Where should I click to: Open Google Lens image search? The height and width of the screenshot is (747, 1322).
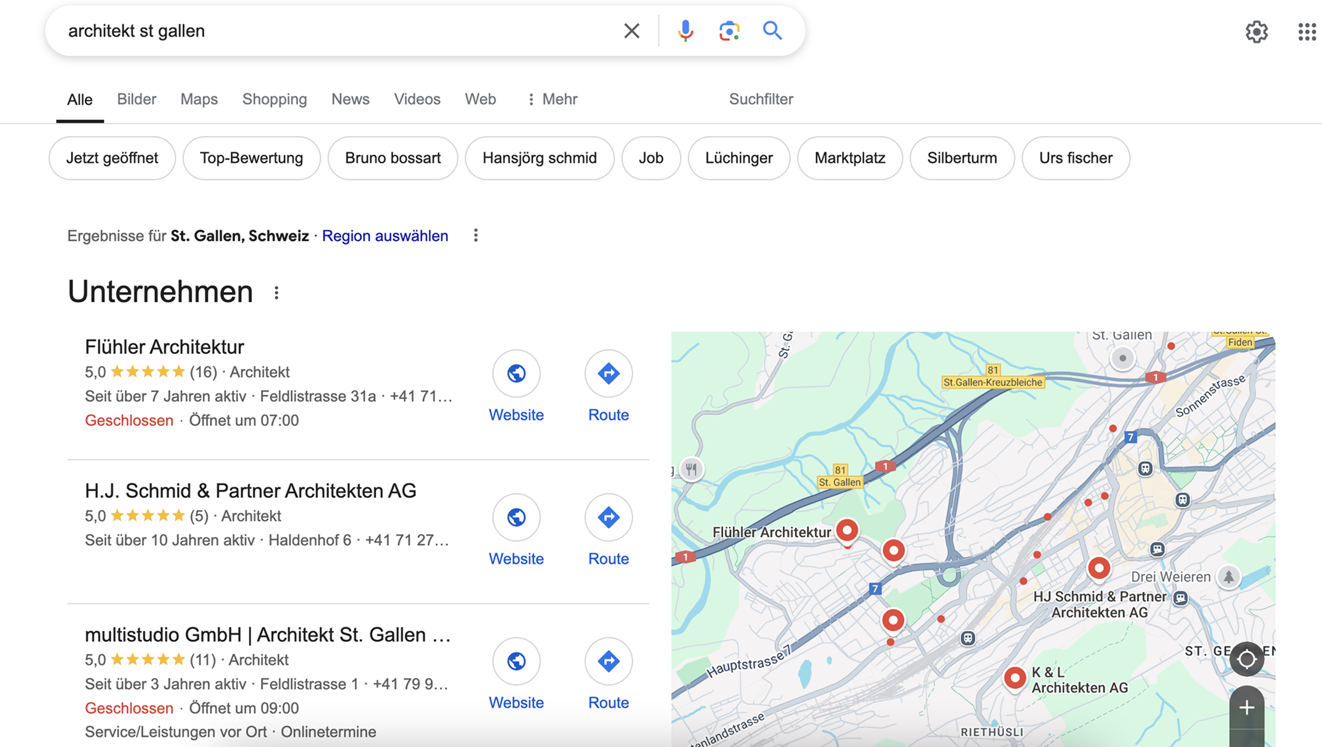click(728, 30)
